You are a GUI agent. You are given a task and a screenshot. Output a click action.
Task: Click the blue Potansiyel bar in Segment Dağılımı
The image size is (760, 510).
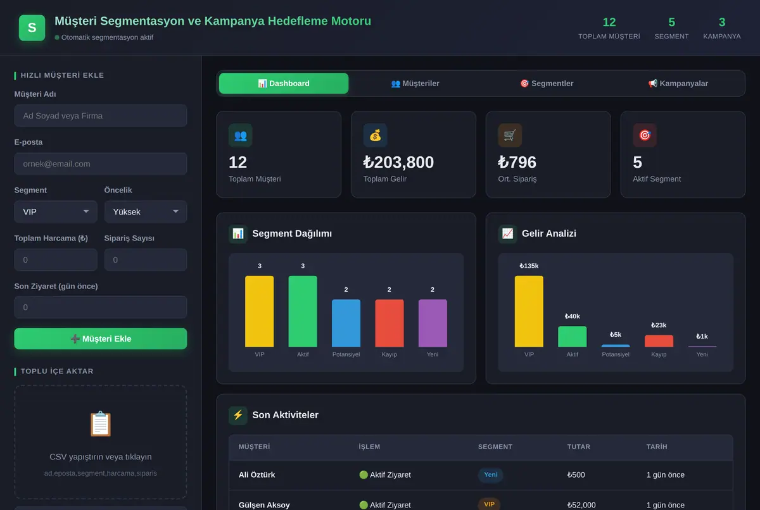346,323
